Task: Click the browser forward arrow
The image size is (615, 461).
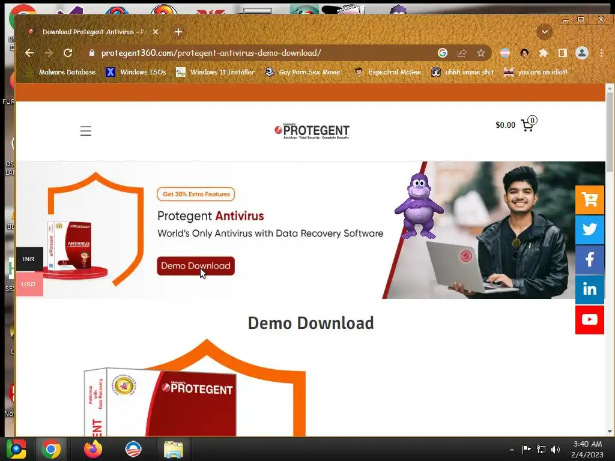Action: pos(49,53)
